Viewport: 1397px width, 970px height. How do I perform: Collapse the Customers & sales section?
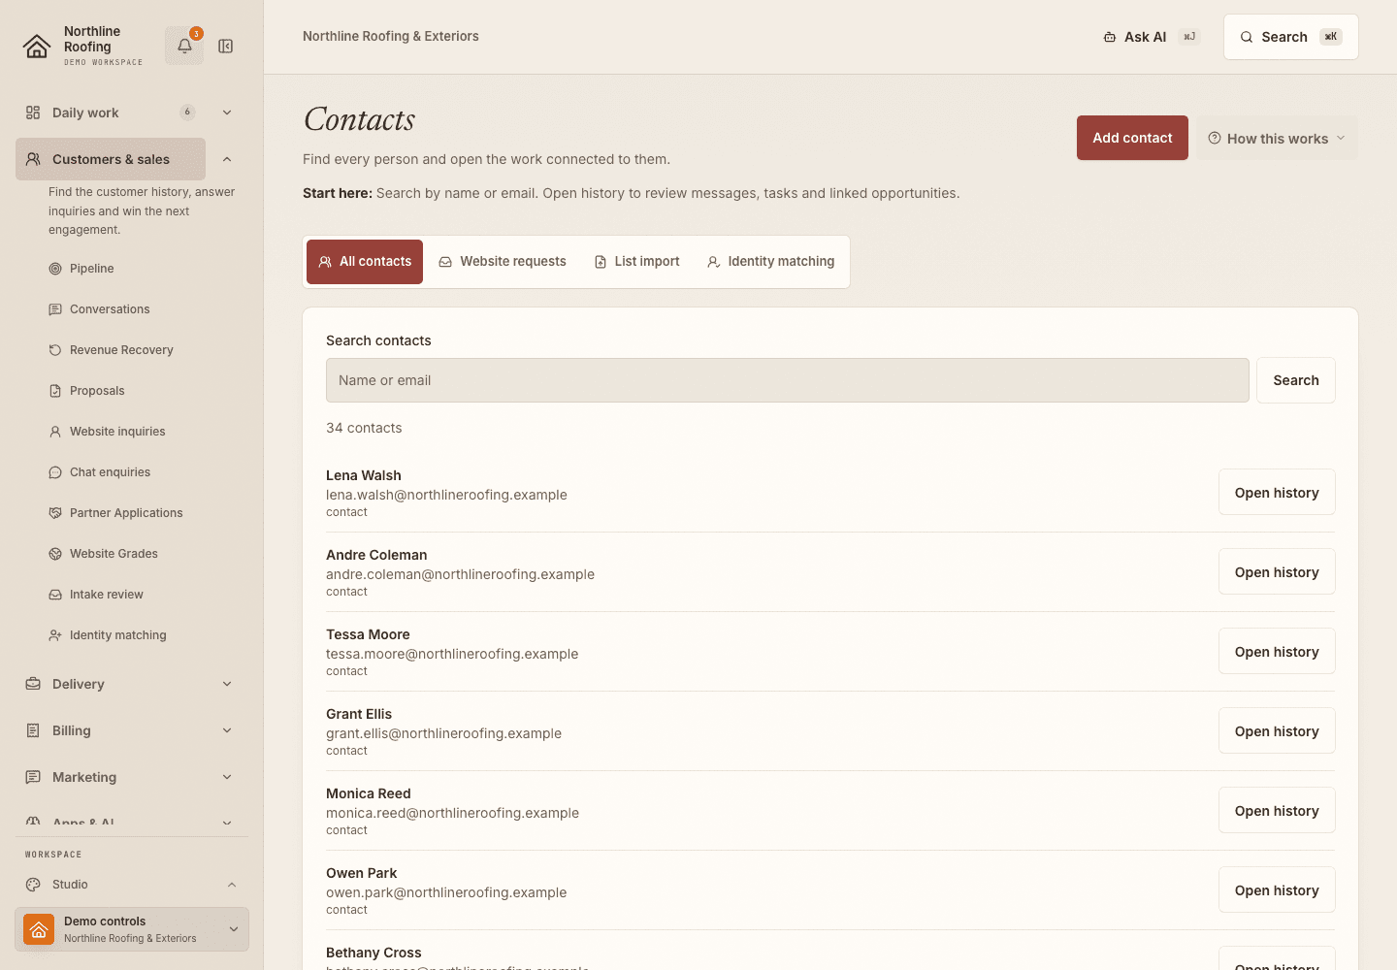[x=227, y=159]
